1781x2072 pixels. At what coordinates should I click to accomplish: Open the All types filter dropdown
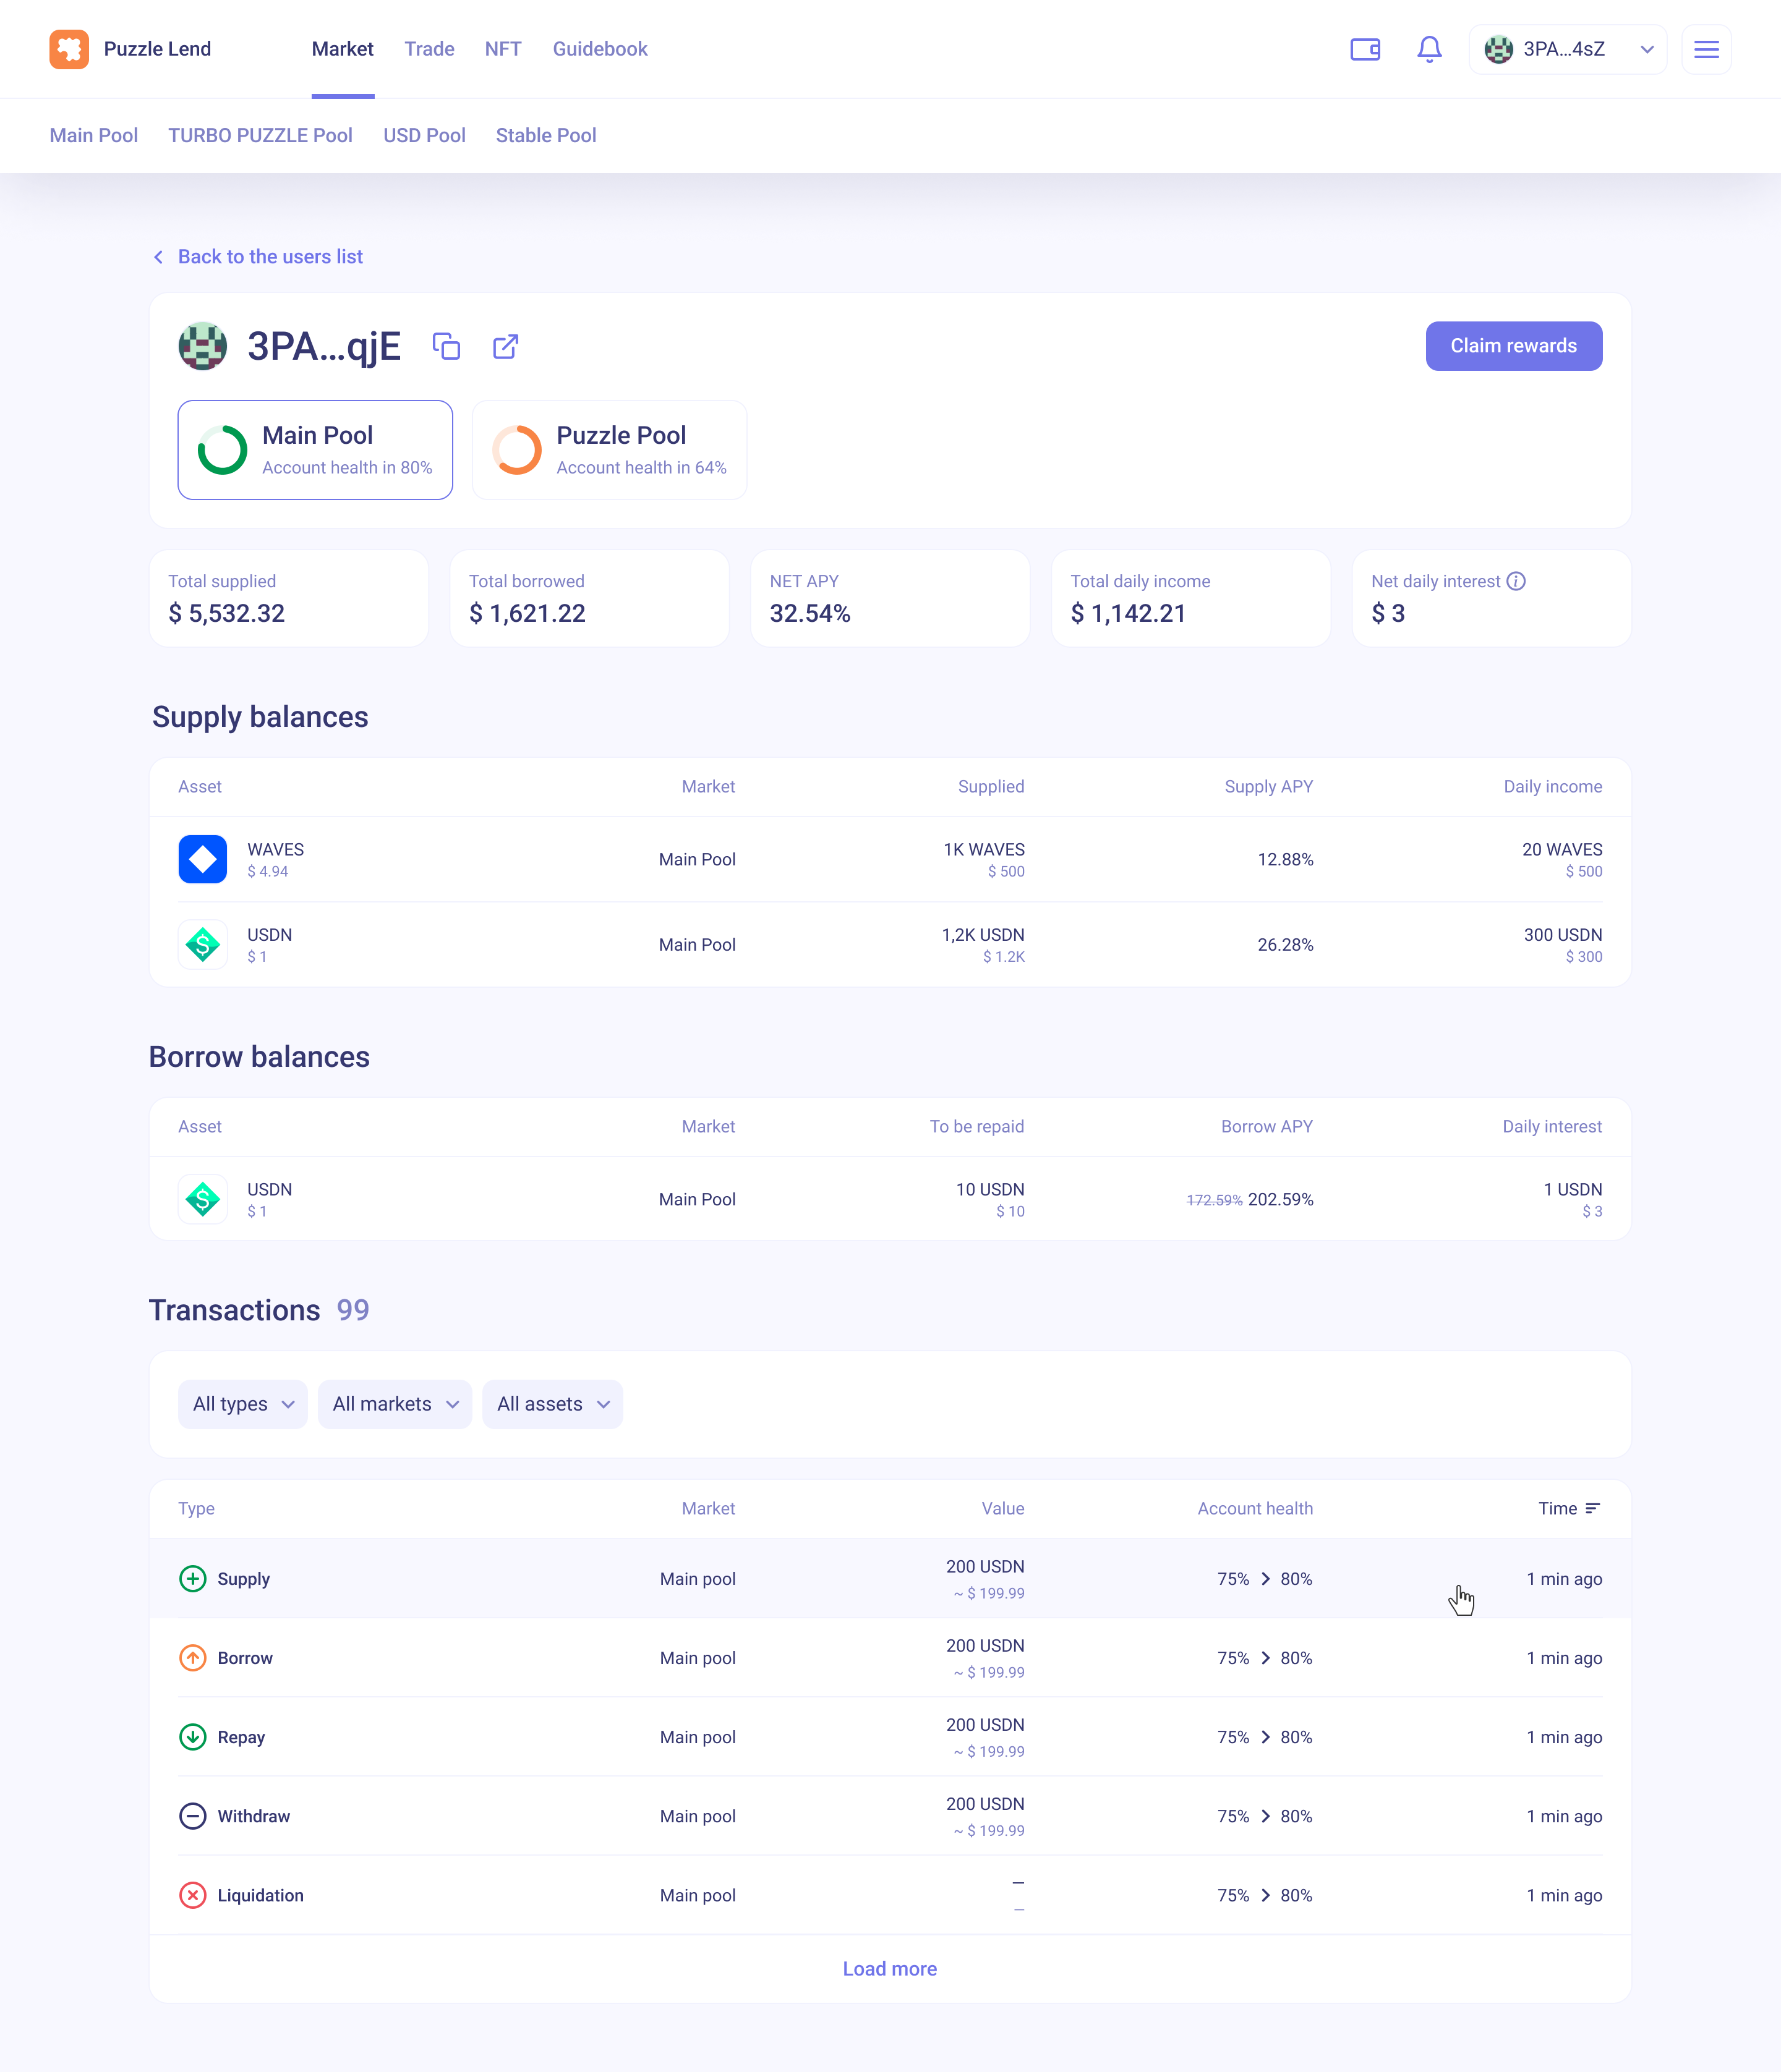pyautogui.click(x=243, y=1404)
